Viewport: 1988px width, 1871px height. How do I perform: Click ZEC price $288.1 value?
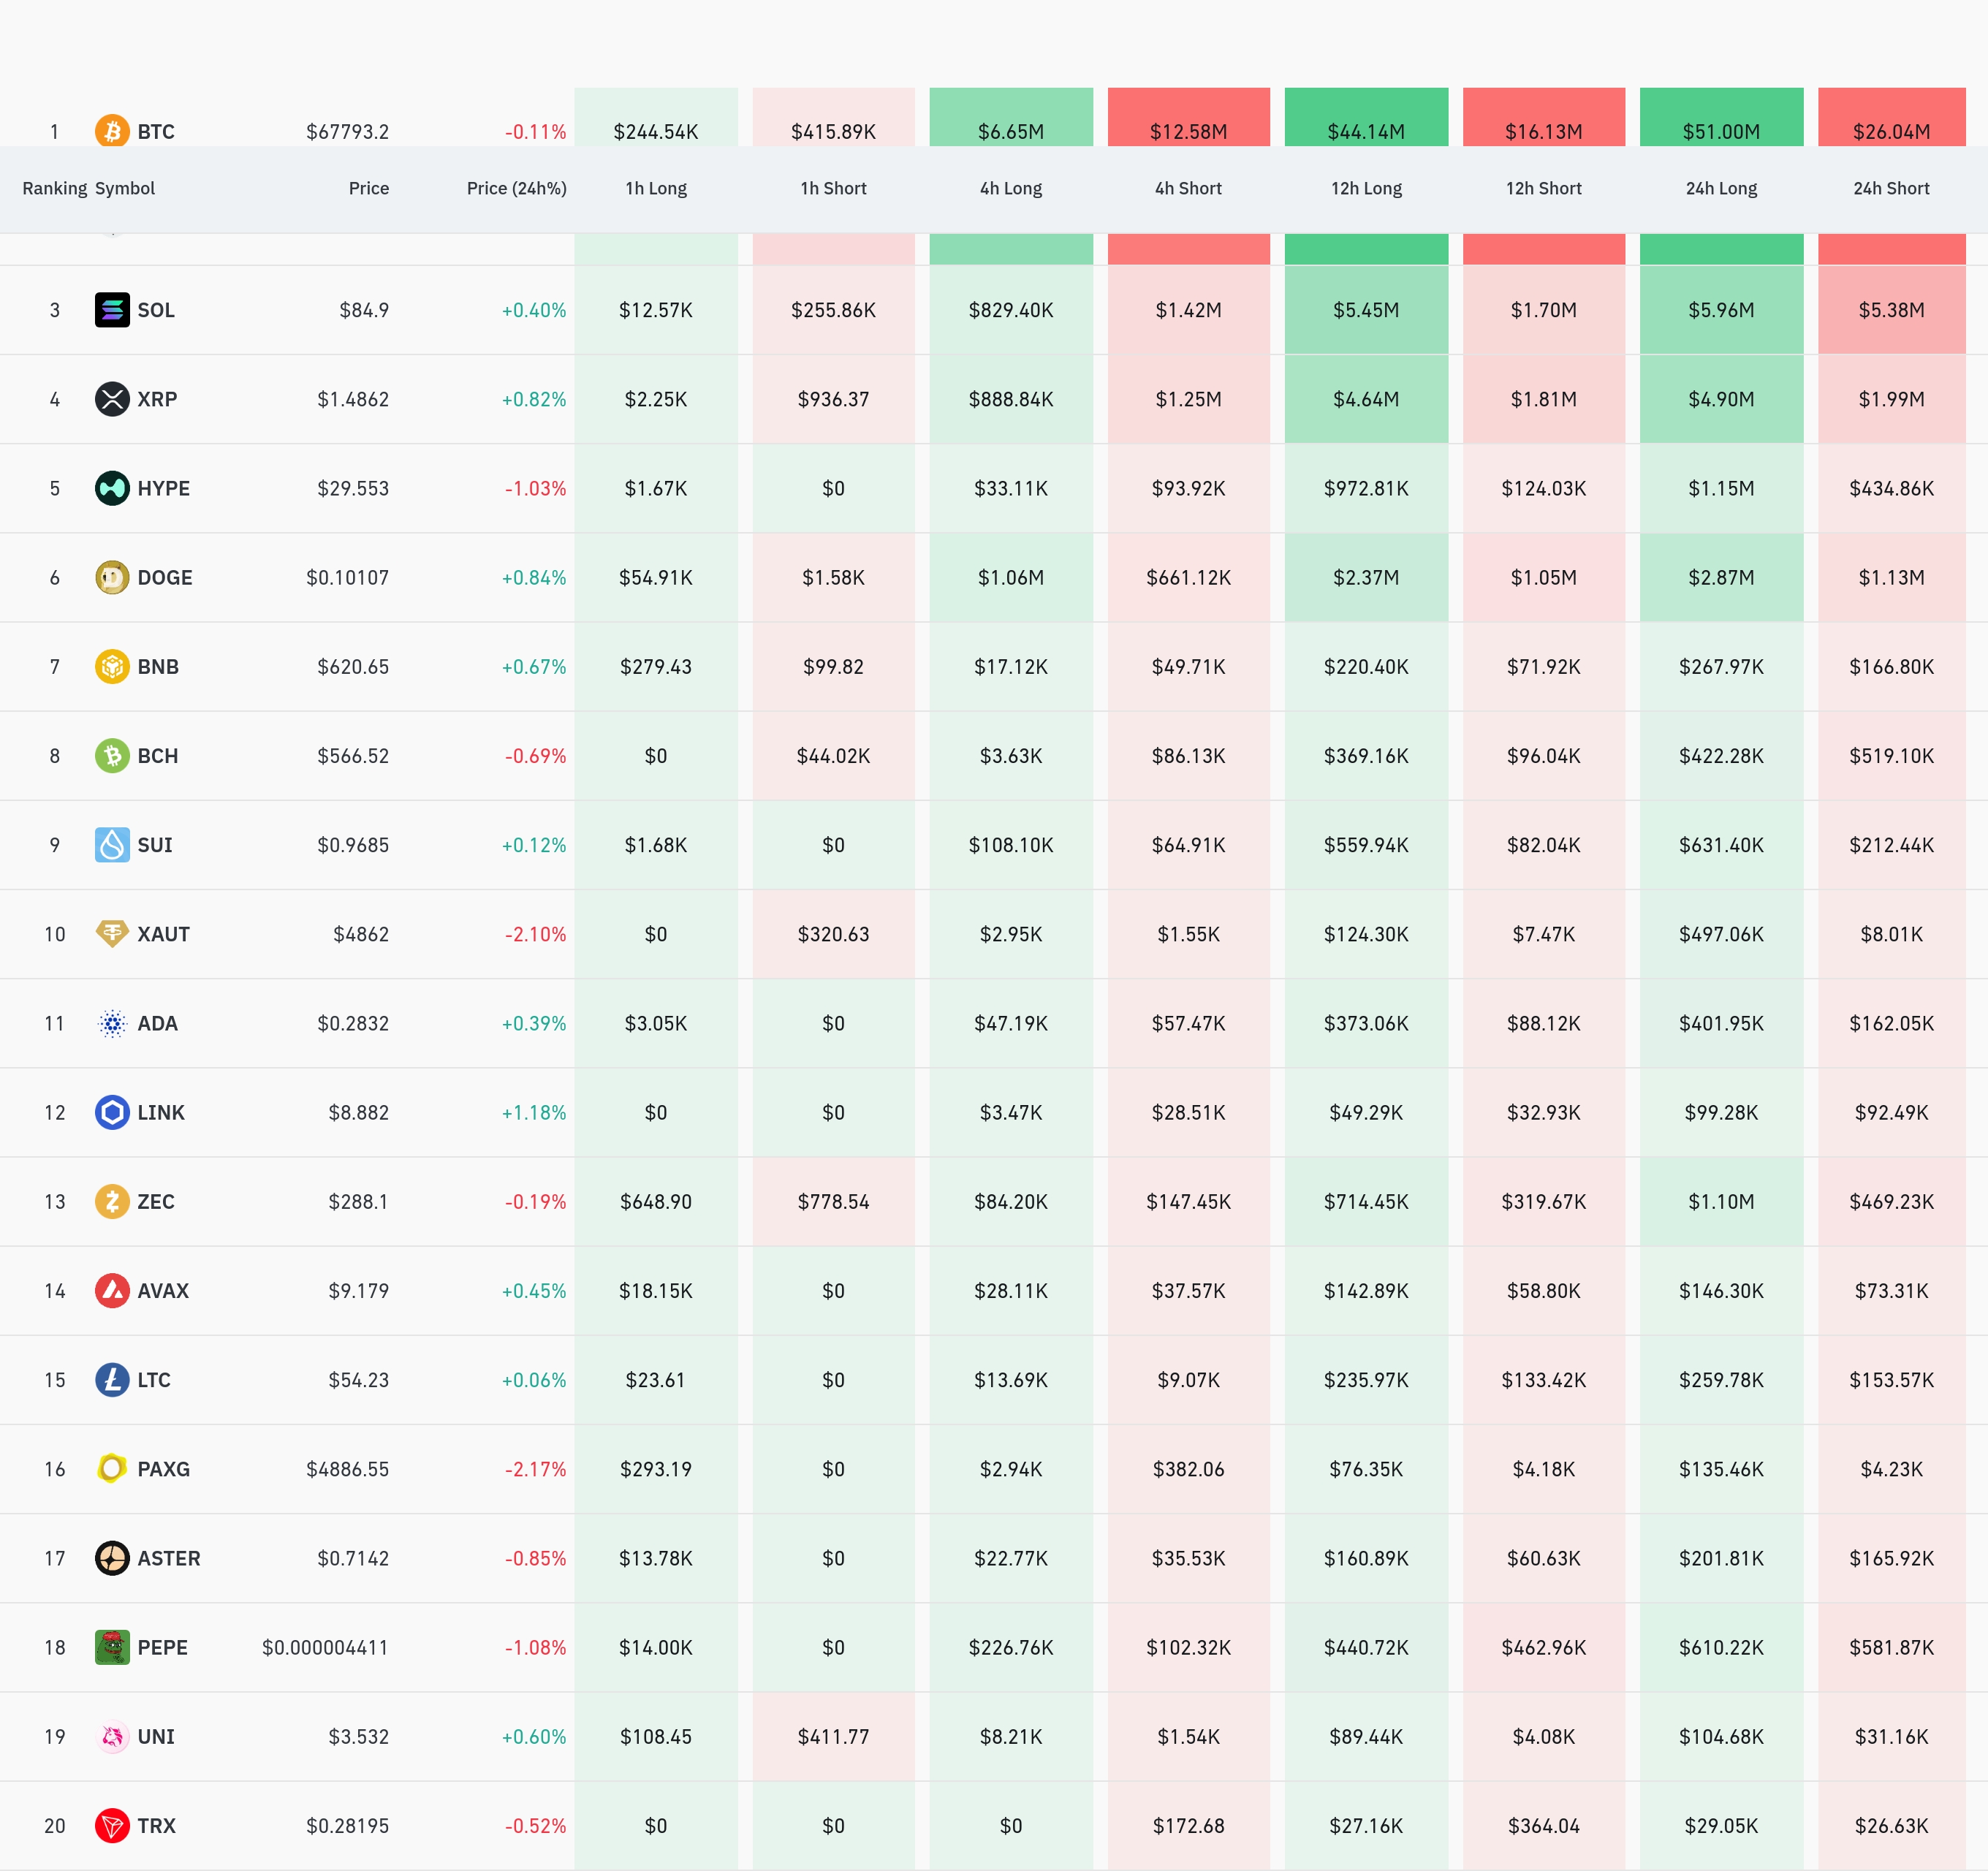click(358, 1201)
